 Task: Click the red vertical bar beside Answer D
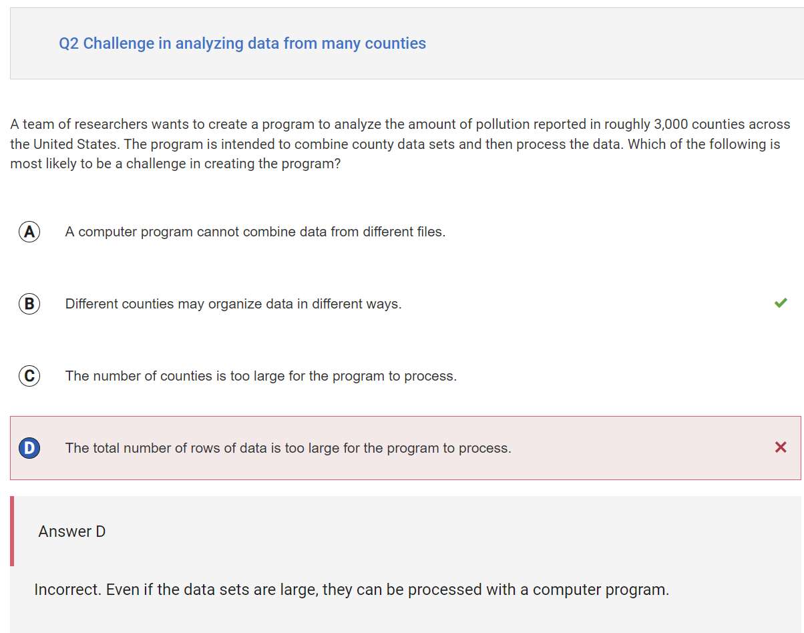(12, 531)
